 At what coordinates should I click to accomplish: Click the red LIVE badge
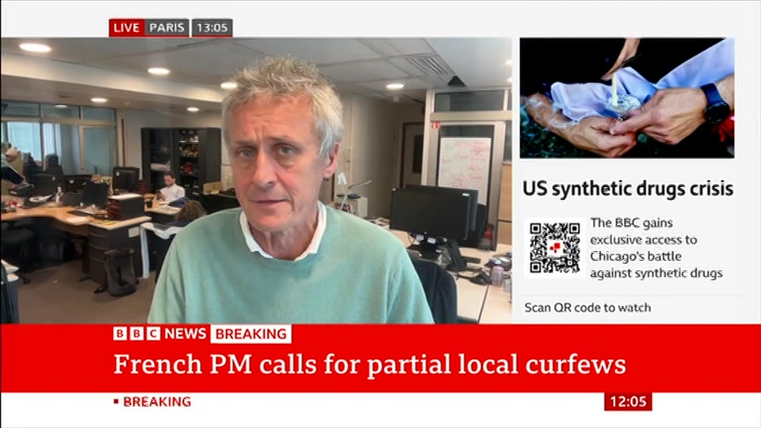click(127, 28)
